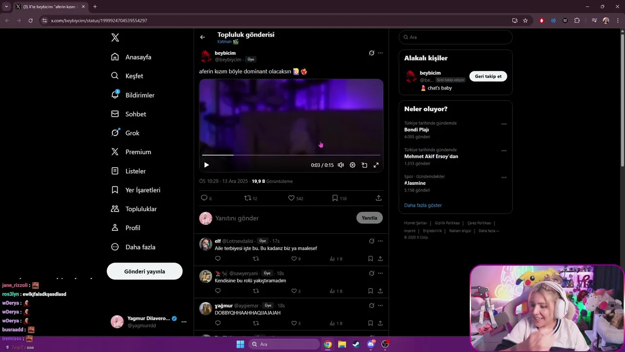The image size is (625, 352).
Task: Go back using the post header arrow
Action: (203, 37)
